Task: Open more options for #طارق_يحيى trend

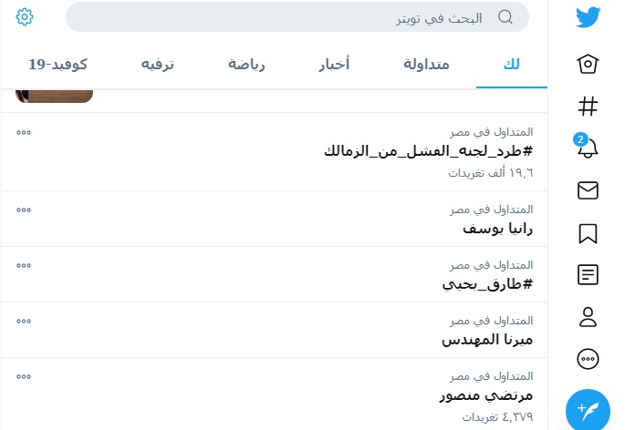Action: point(24,265)
